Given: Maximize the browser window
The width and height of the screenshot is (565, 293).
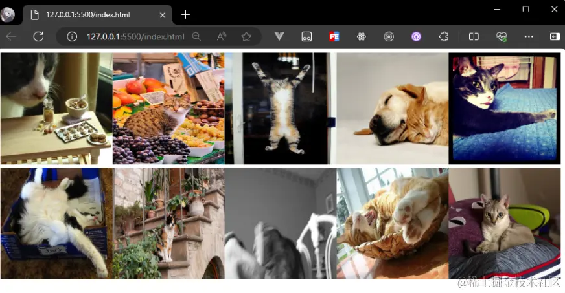Looking at the screenshot, I should coord(525,9).
